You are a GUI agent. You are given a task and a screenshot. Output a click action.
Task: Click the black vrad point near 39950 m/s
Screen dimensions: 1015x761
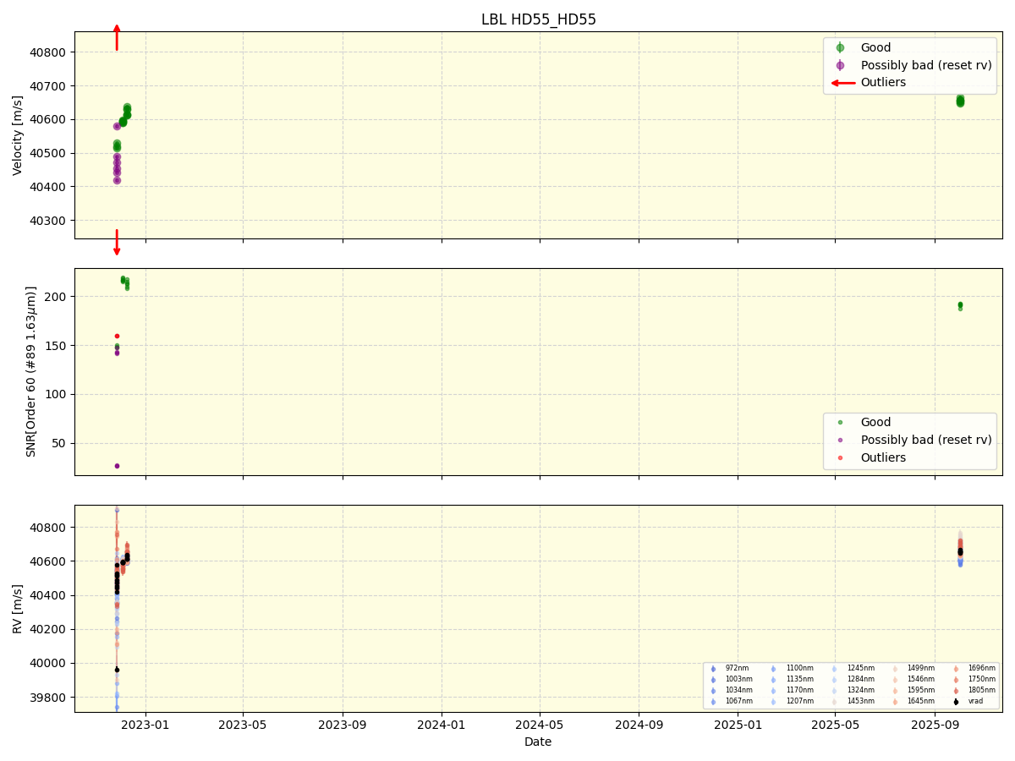(x=117, y=670)
